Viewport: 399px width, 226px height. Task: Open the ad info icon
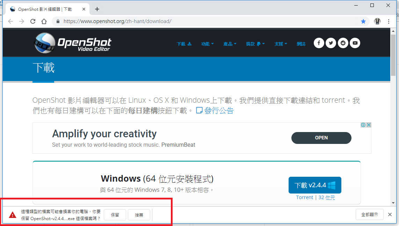[x=363, y=125]
